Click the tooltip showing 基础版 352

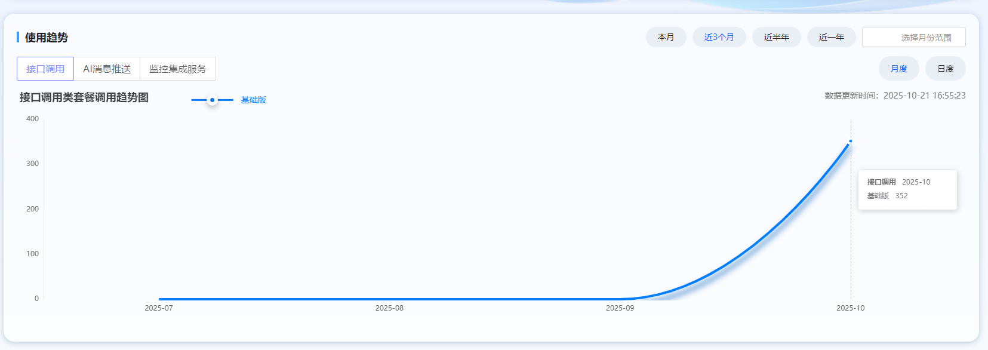[x=907, y=190]
